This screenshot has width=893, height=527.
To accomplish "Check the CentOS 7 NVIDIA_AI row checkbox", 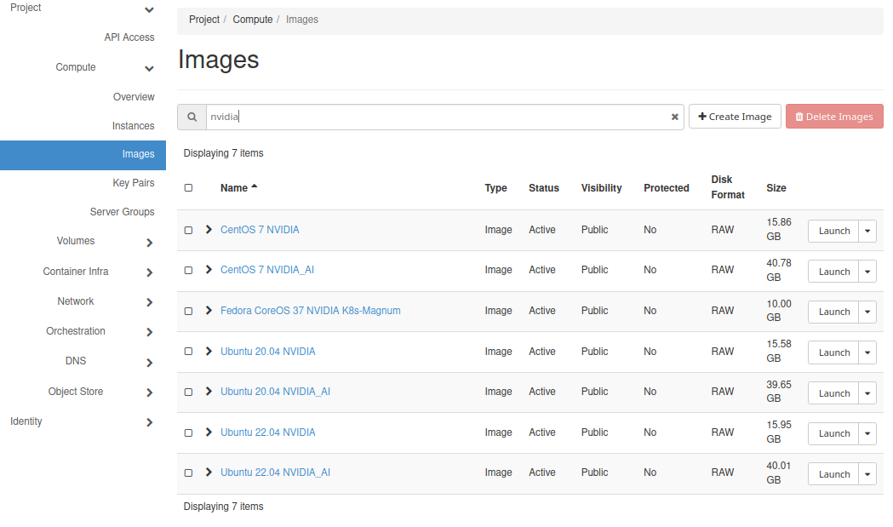I will (188, 271).
